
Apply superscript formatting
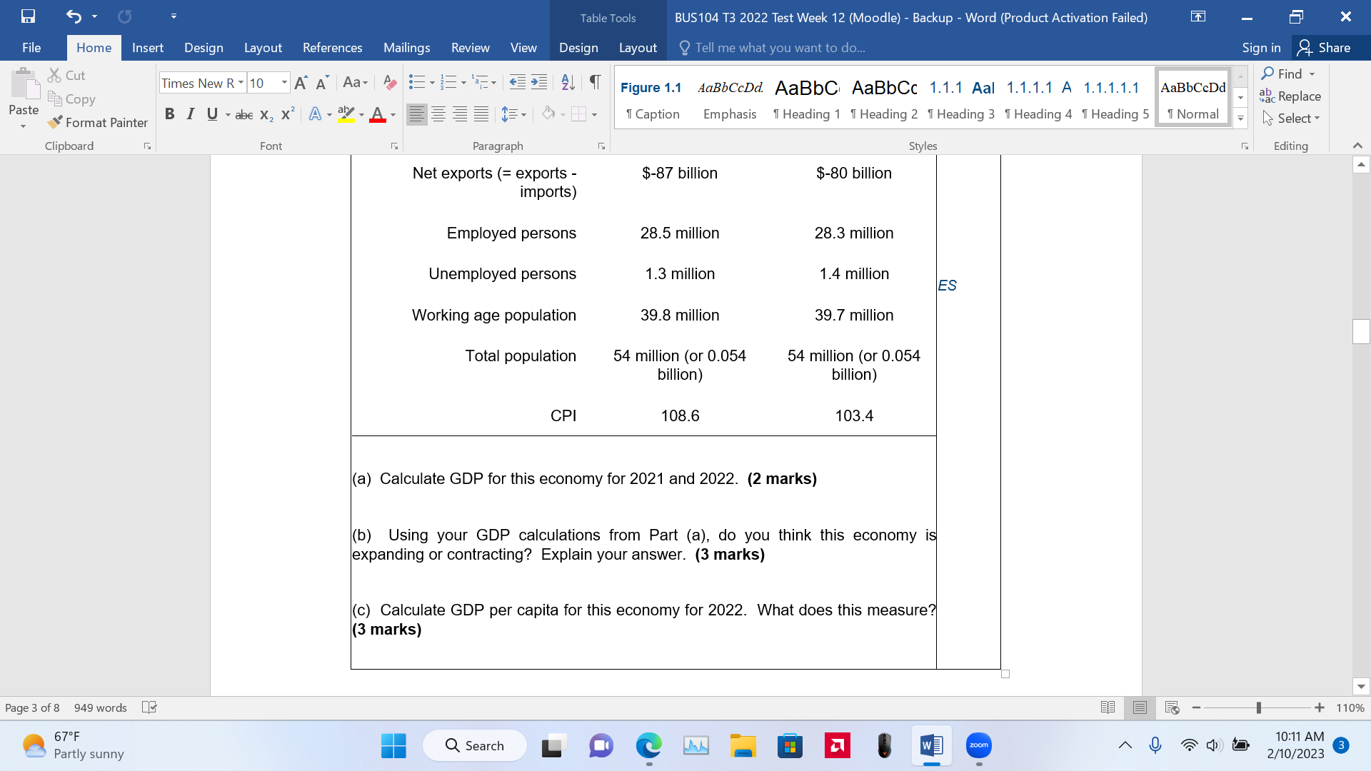[287, 114]
